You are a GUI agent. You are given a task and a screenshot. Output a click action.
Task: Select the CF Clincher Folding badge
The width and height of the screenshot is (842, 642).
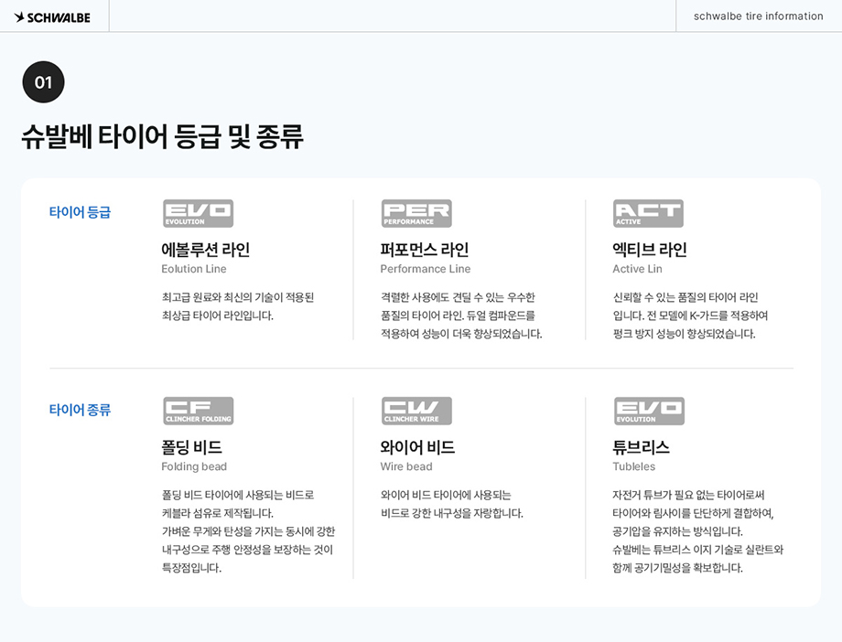pyautogui.click(x=198, y=411)
